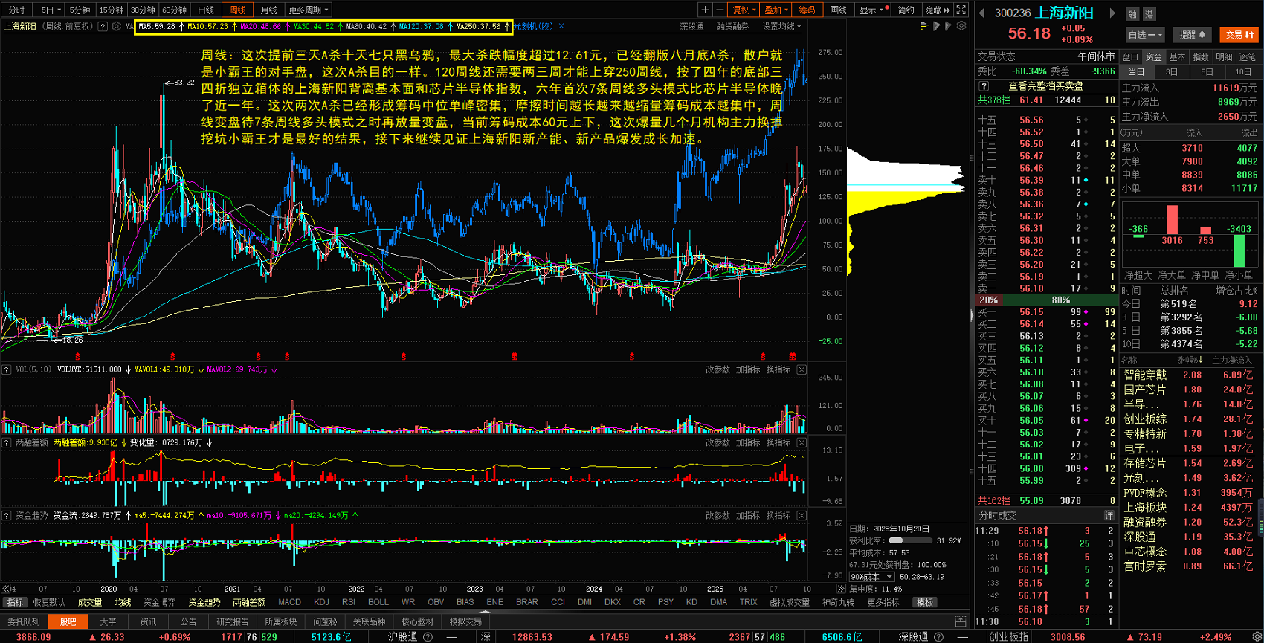Switch to the 日线 daily chart tab
The height and width of the screenshot is (643, 1264).
206,10
